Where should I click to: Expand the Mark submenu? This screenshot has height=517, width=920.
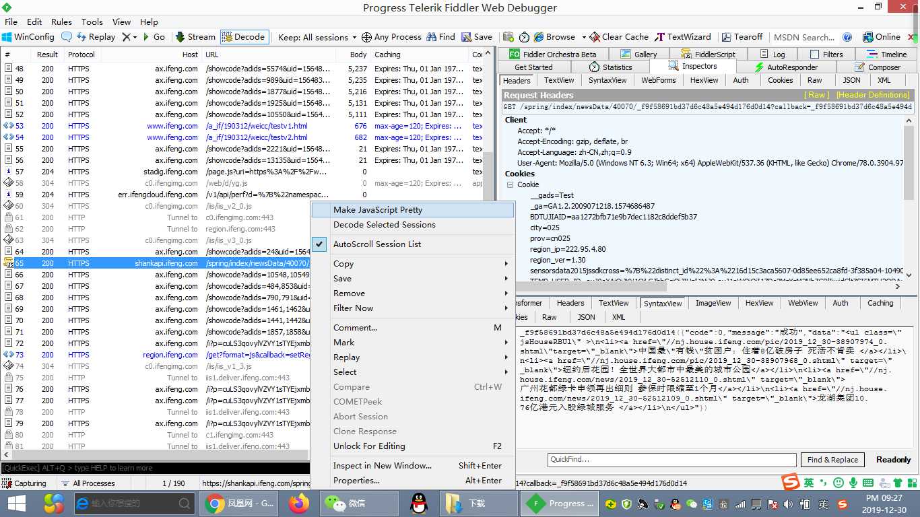point(412,343)
